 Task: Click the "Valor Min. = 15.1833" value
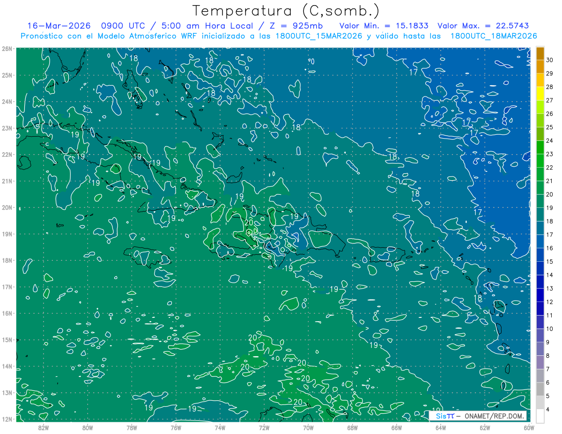coord(385,26)
